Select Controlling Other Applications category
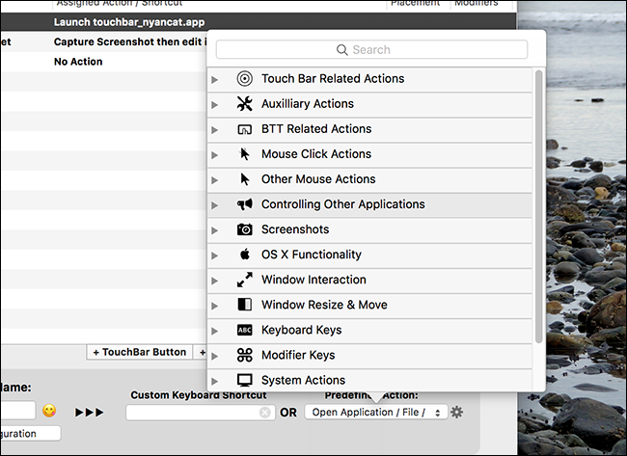The image size is (627, 456). click(x=369, y=204)
